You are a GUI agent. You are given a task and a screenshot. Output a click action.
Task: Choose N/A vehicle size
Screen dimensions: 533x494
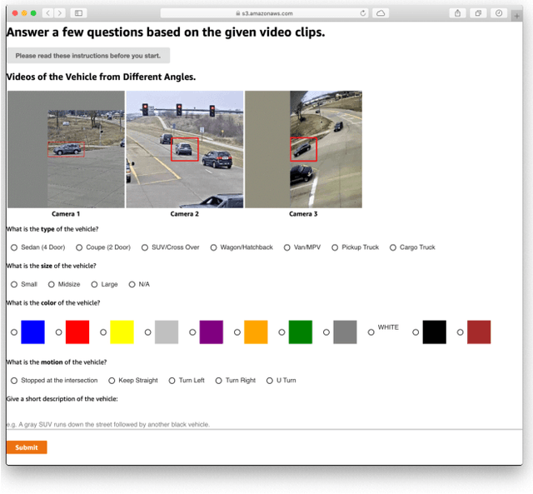(132, 284)
